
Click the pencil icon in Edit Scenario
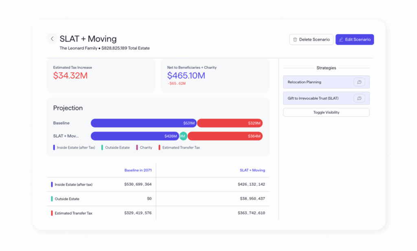[341, 40]
